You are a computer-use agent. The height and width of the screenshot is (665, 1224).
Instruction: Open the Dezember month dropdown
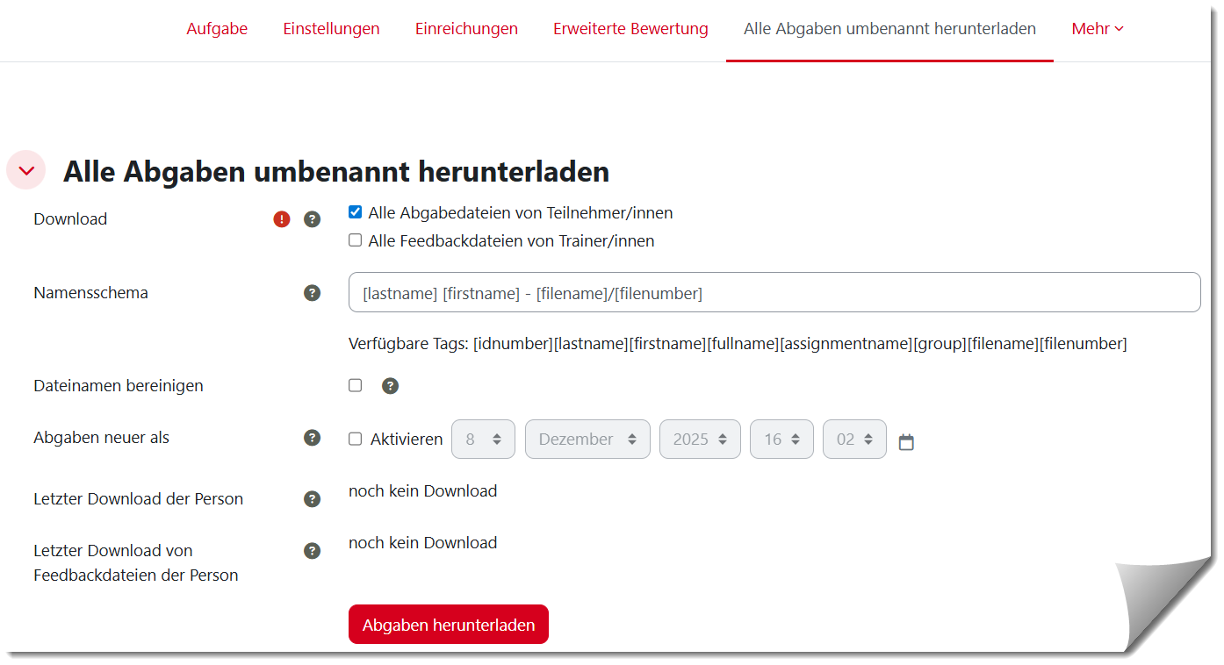(587, 440)
